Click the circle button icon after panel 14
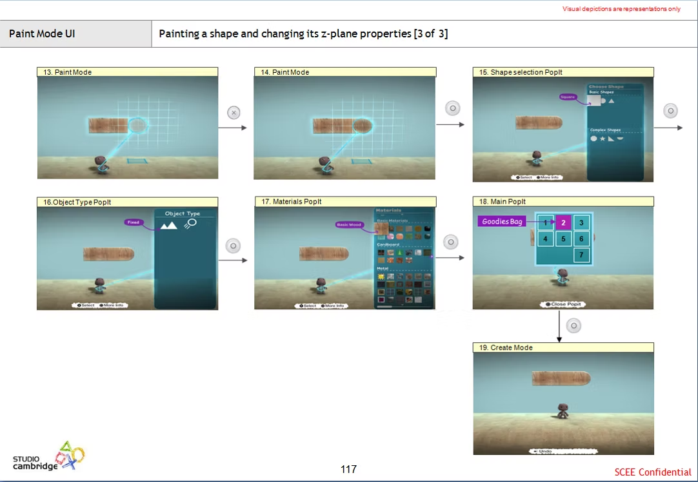This screenshot has height=482, width=698. coord(453,108)
